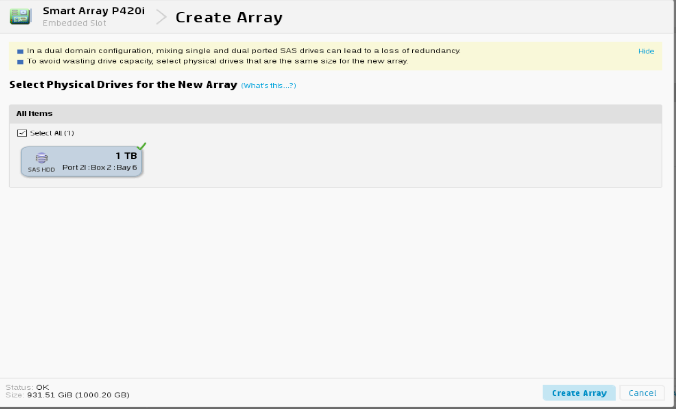Image resolution: width=676 pixels, height=409 pixels.
Task: Cancel the array creation
Action: [642, 393]
